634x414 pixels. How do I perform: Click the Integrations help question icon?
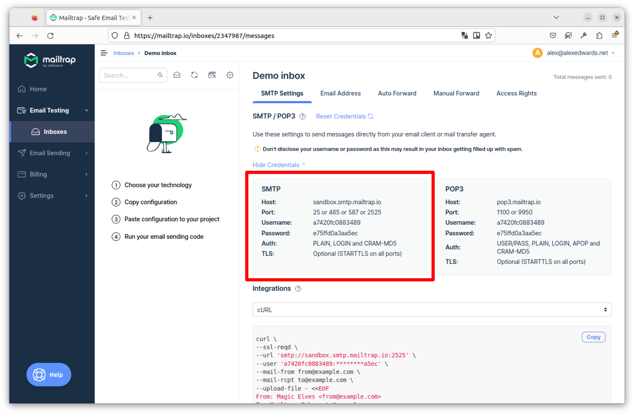coord(298,289)
